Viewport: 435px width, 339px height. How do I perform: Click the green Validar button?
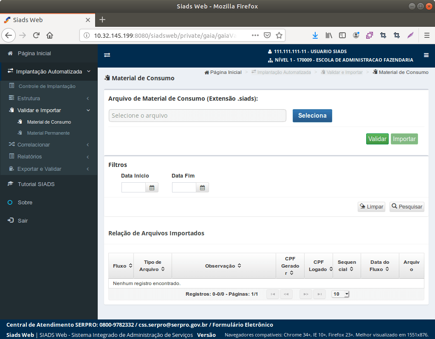coord(377,139)
